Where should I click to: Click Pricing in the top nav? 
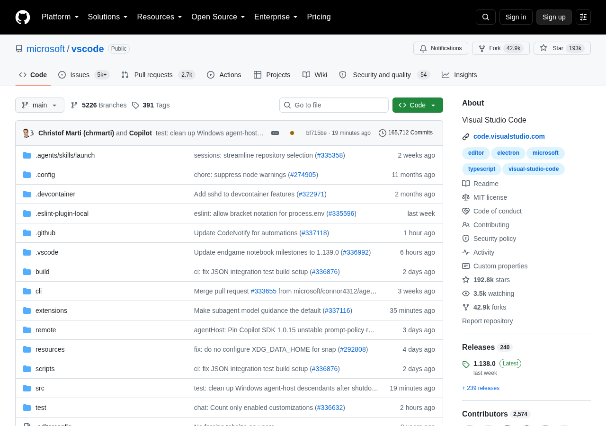click(x=319, y=17)
